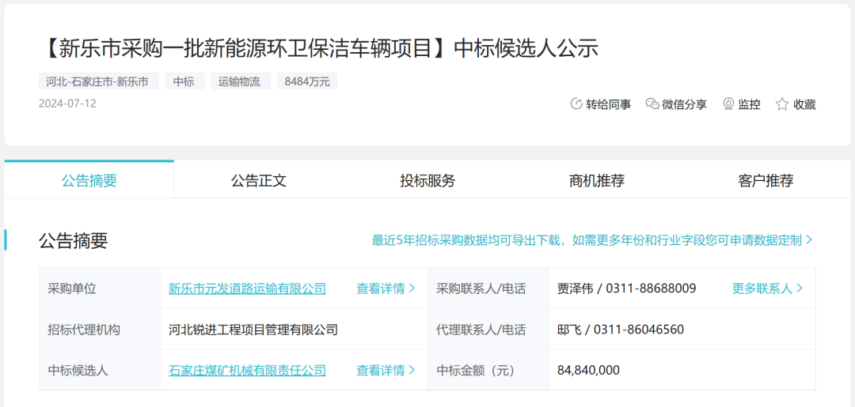Viewport: 855px width, 407px height.
Task: Switch to the 公告摘要 tab
Action: 89,181
